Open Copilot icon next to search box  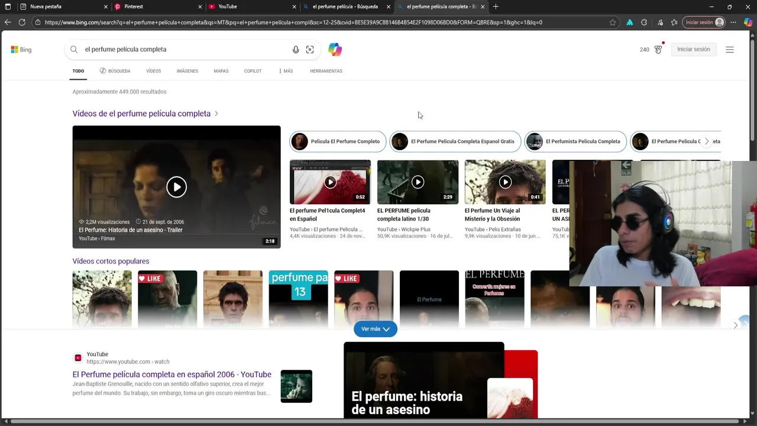tap(335, 50)
